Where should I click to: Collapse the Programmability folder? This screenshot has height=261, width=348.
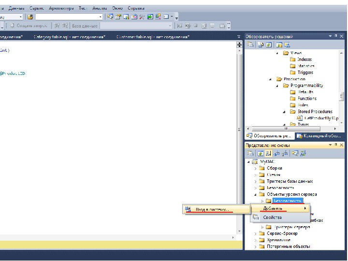coord(277,86)
